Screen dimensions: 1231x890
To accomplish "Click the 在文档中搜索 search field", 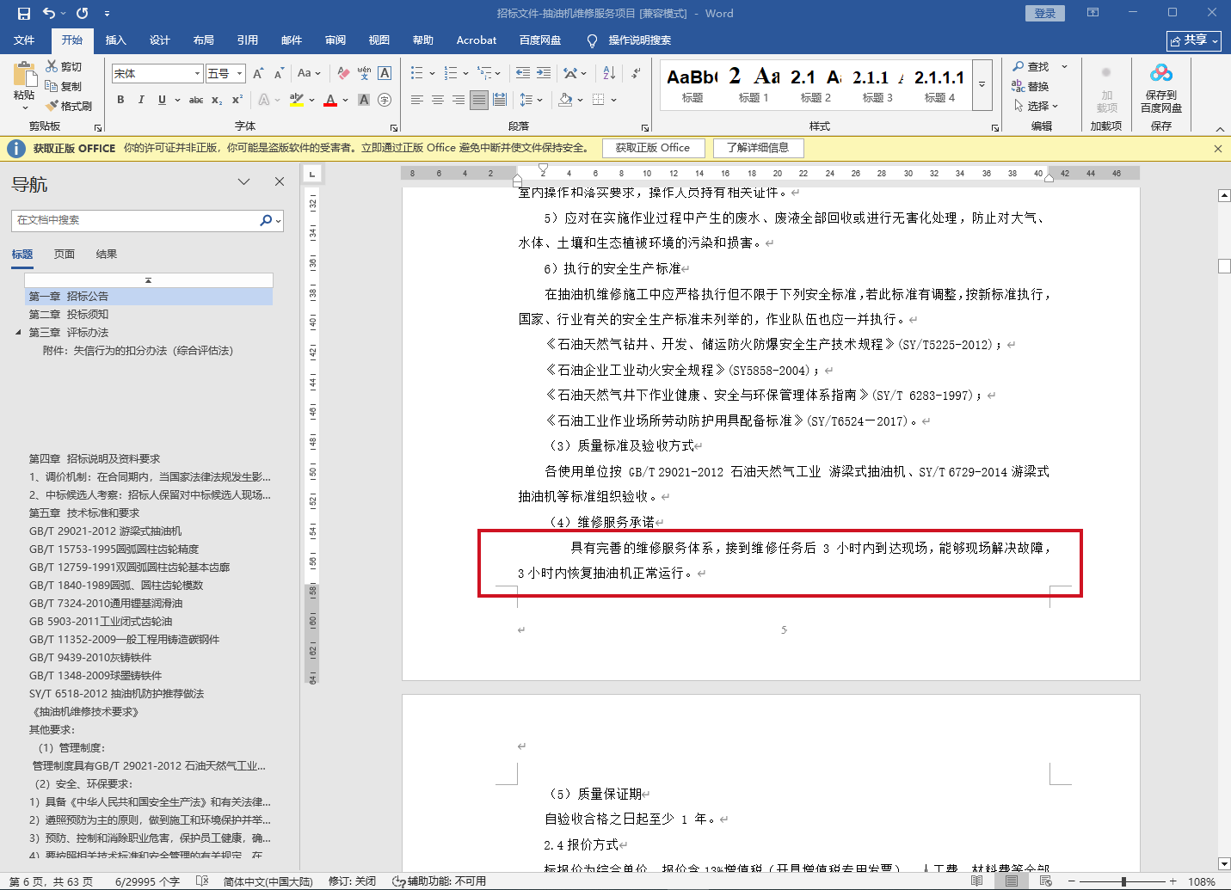I will [x=136, y=221].
